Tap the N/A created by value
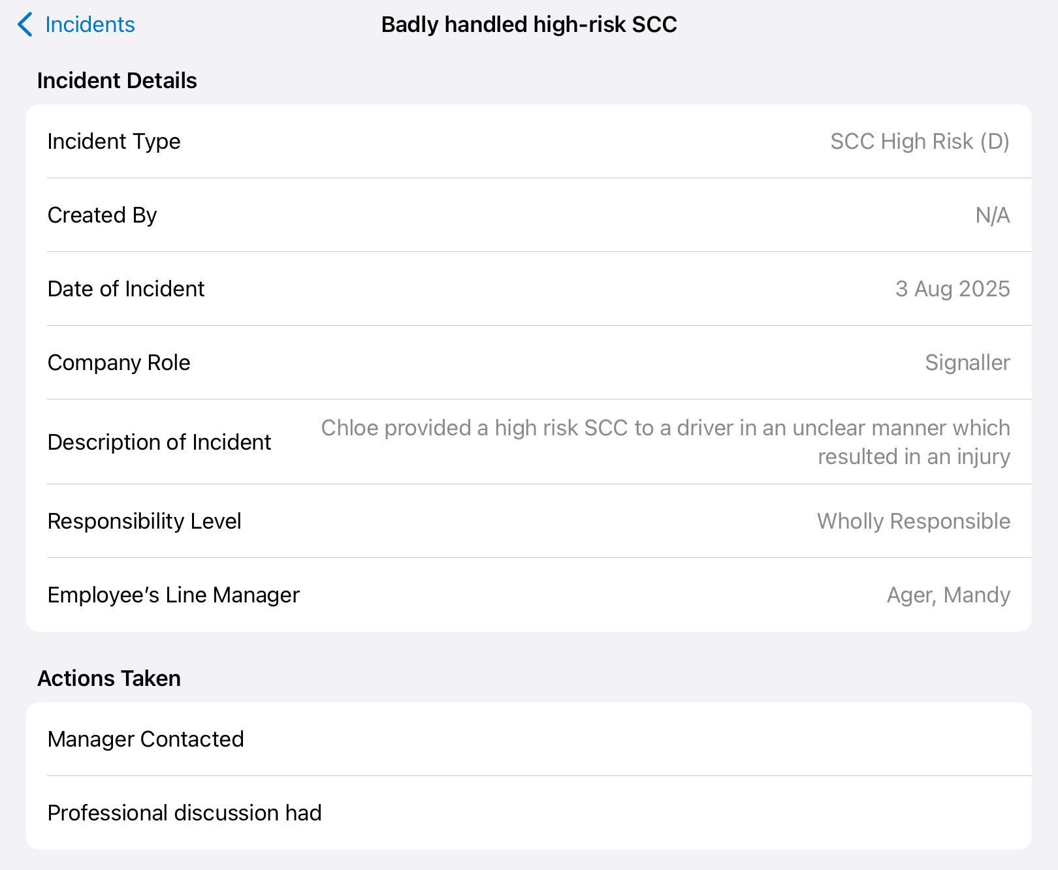This screenshot has width=1058, height=870. [x=993, y=215]
